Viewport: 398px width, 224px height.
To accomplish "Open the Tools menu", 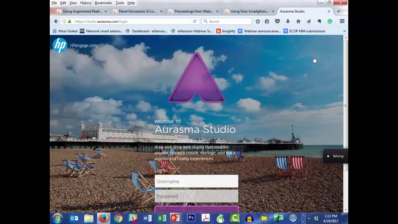I will 120,3.
